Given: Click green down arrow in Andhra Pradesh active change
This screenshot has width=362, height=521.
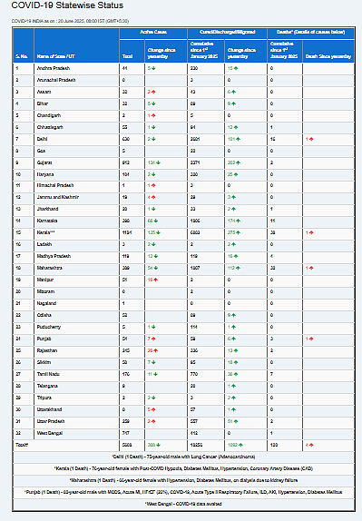Looking at the screenshot, I should pos(153,68).
